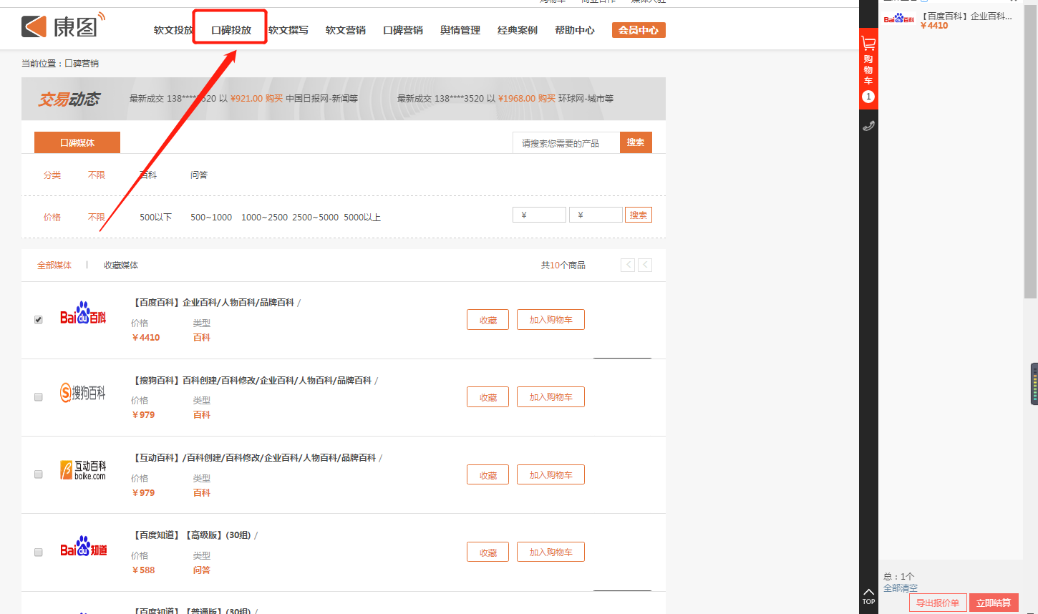The height and width of the screenshot is (614, 1038).
Task: Open 口碑营销 in the top navigation
Action: tap(403, 30)
